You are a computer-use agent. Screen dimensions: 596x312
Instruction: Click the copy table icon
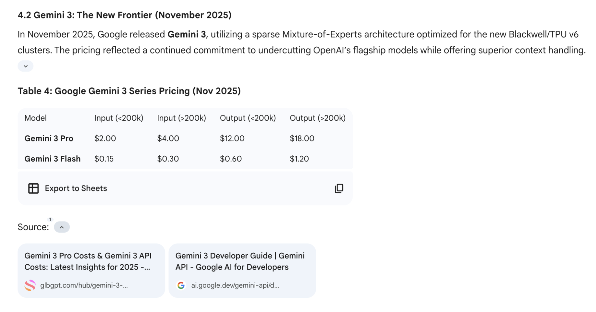339,188
